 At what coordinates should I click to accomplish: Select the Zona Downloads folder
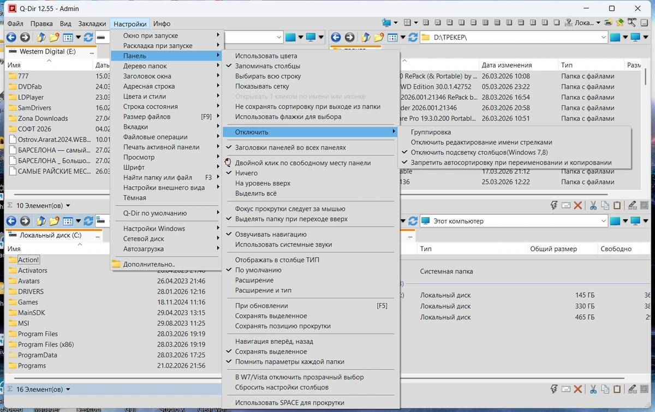(x=43, y=118)
